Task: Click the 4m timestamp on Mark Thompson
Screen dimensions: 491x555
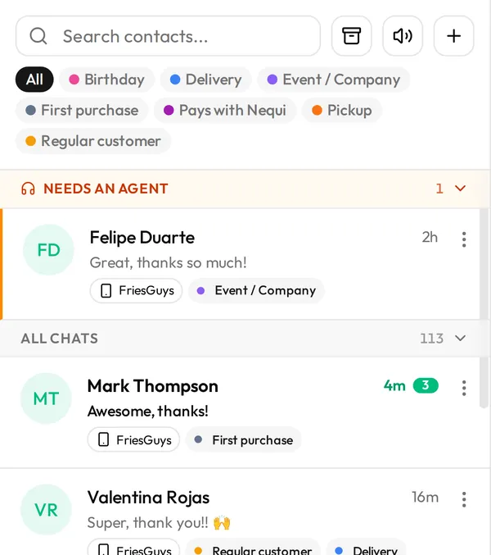Action: tap(394, 385)
